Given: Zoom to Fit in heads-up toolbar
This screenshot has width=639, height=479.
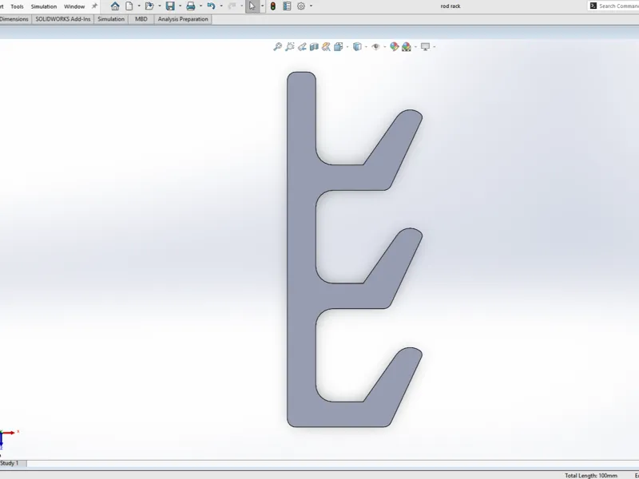Looking at the screenshot, I should coord(277,47).
